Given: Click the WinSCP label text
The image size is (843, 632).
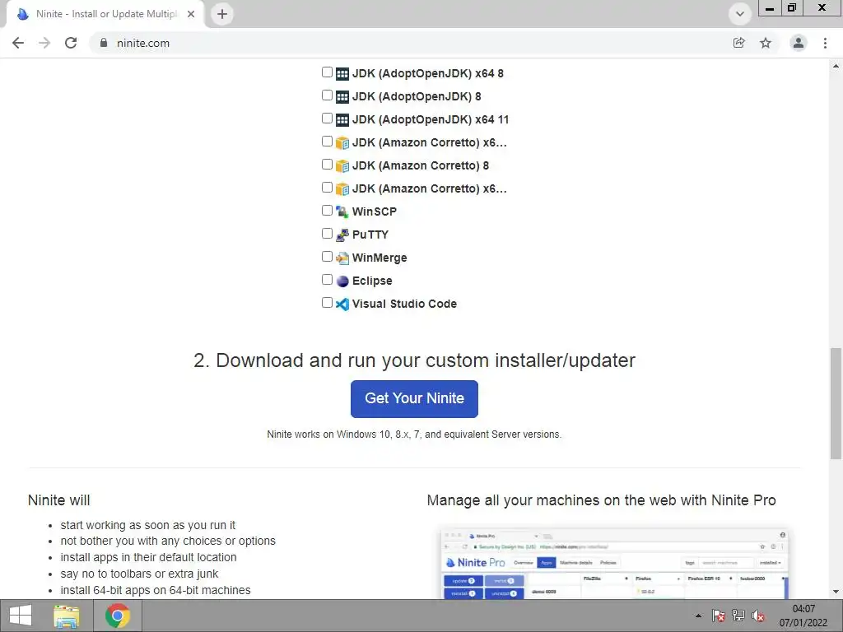Looking at the screenshot, I should 375,211.
